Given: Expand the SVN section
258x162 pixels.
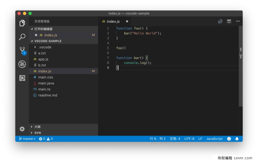Looking at the screenshot, I should point(63,133).
